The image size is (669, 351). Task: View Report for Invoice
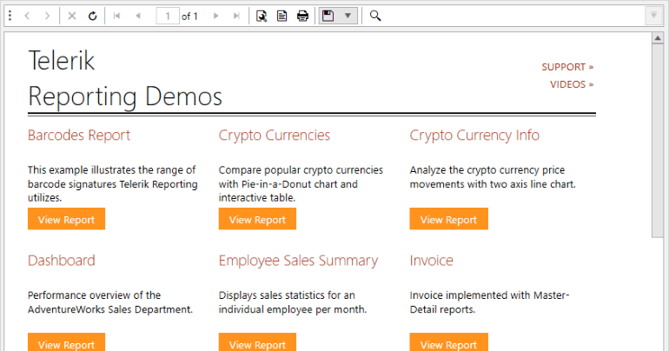(449, 342)
